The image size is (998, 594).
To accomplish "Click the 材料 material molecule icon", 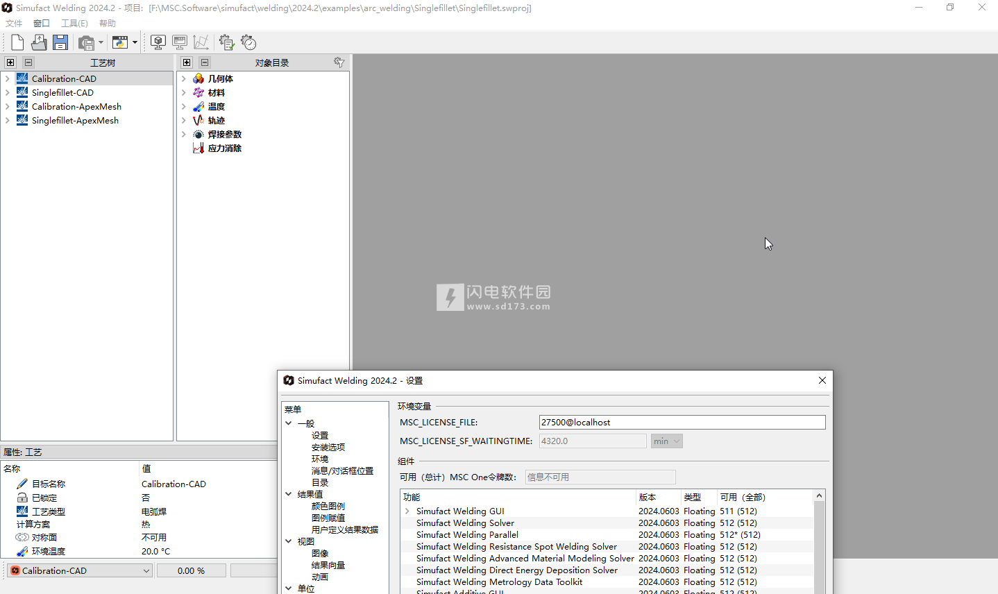I will (x=198, y=92).
